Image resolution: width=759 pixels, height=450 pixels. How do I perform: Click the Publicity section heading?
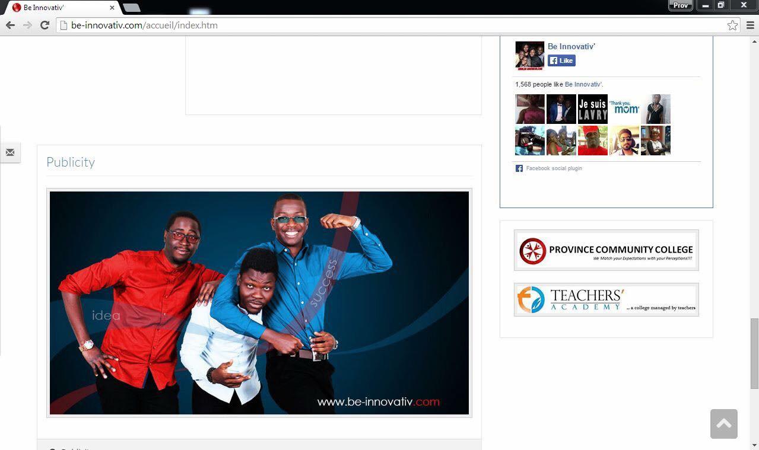[71, 162]
